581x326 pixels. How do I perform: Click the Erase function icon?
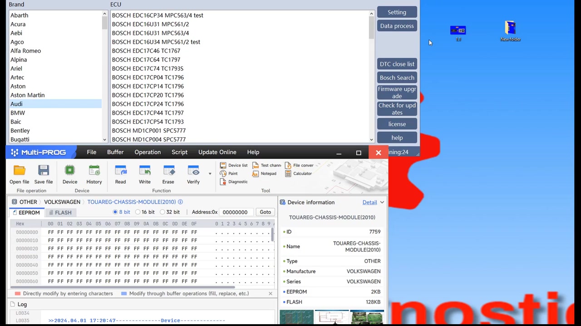coord(168,171)
